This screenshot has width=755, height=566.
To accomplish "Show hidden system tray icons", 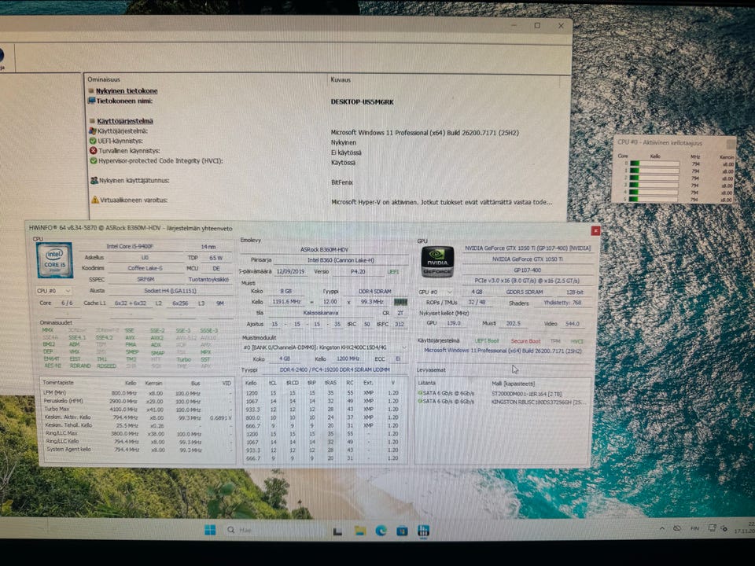I will click(662, 528).
